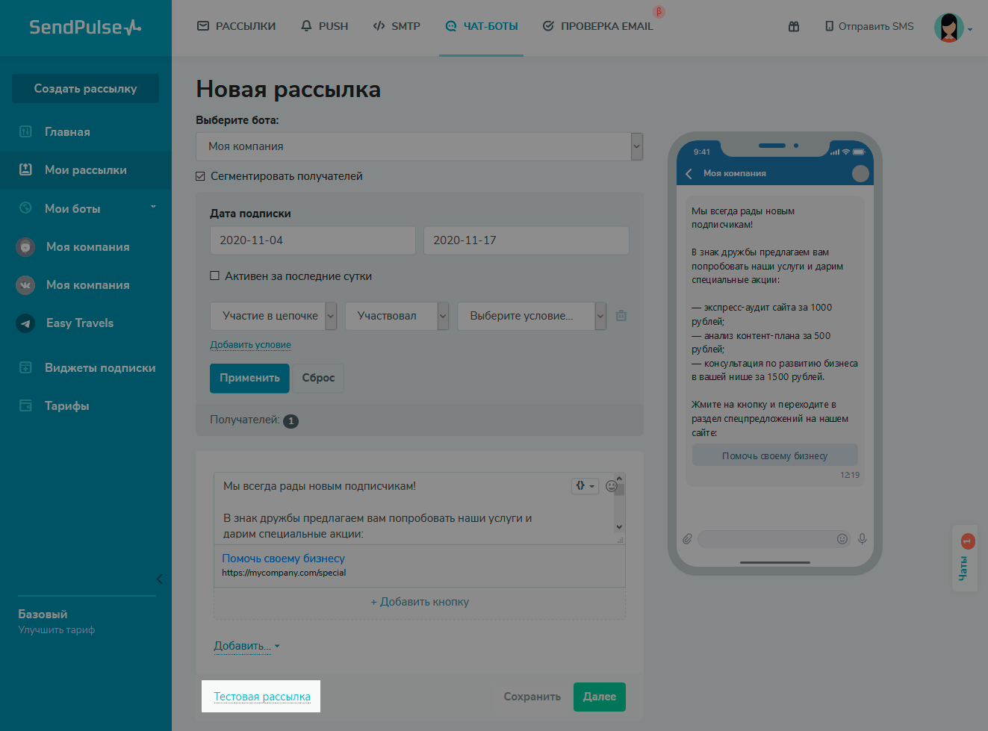This screenshot has width=988, height=731.
Task: Click the green Далее button
Action: [600, 697]
